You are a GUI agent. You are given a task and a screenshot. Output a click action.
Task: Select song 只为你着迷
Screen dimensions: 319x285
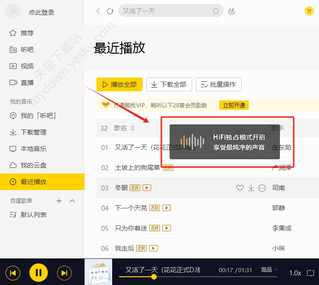pos(131,228)
